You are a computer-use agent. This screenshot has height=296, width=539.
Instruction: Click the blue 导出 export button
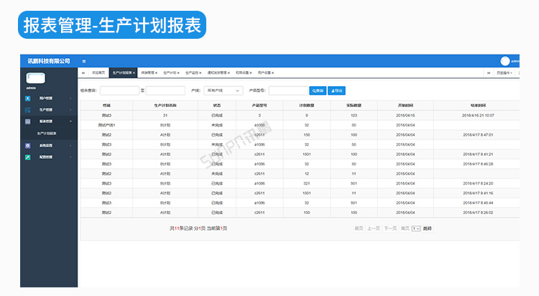[x=337, y=91]
